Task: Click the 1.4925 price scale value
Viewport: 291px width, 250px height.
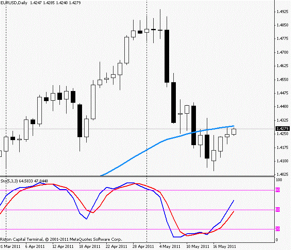Action: (x=283, y=12)
